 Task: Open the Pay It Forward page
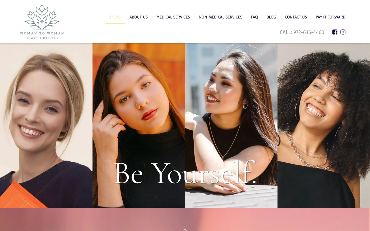click(330, 17)
